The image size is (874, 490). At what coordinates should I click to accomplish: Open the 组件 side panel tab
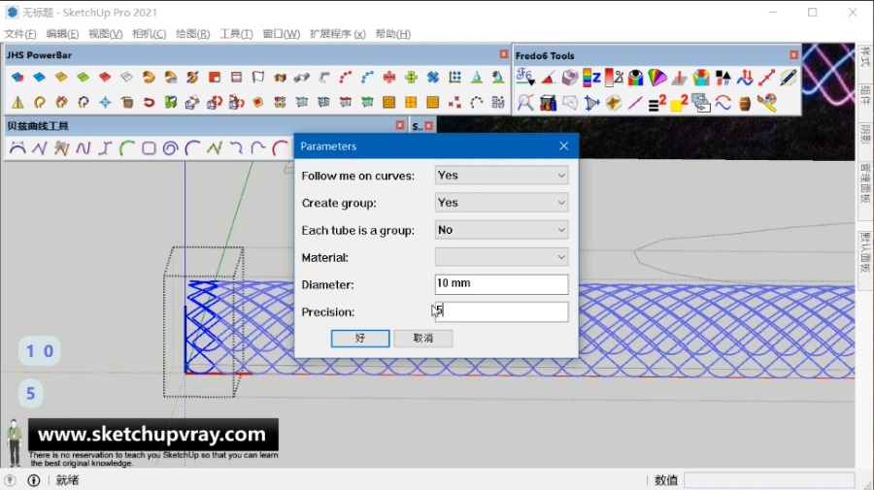pyautogui.click(x=865, y=95)
